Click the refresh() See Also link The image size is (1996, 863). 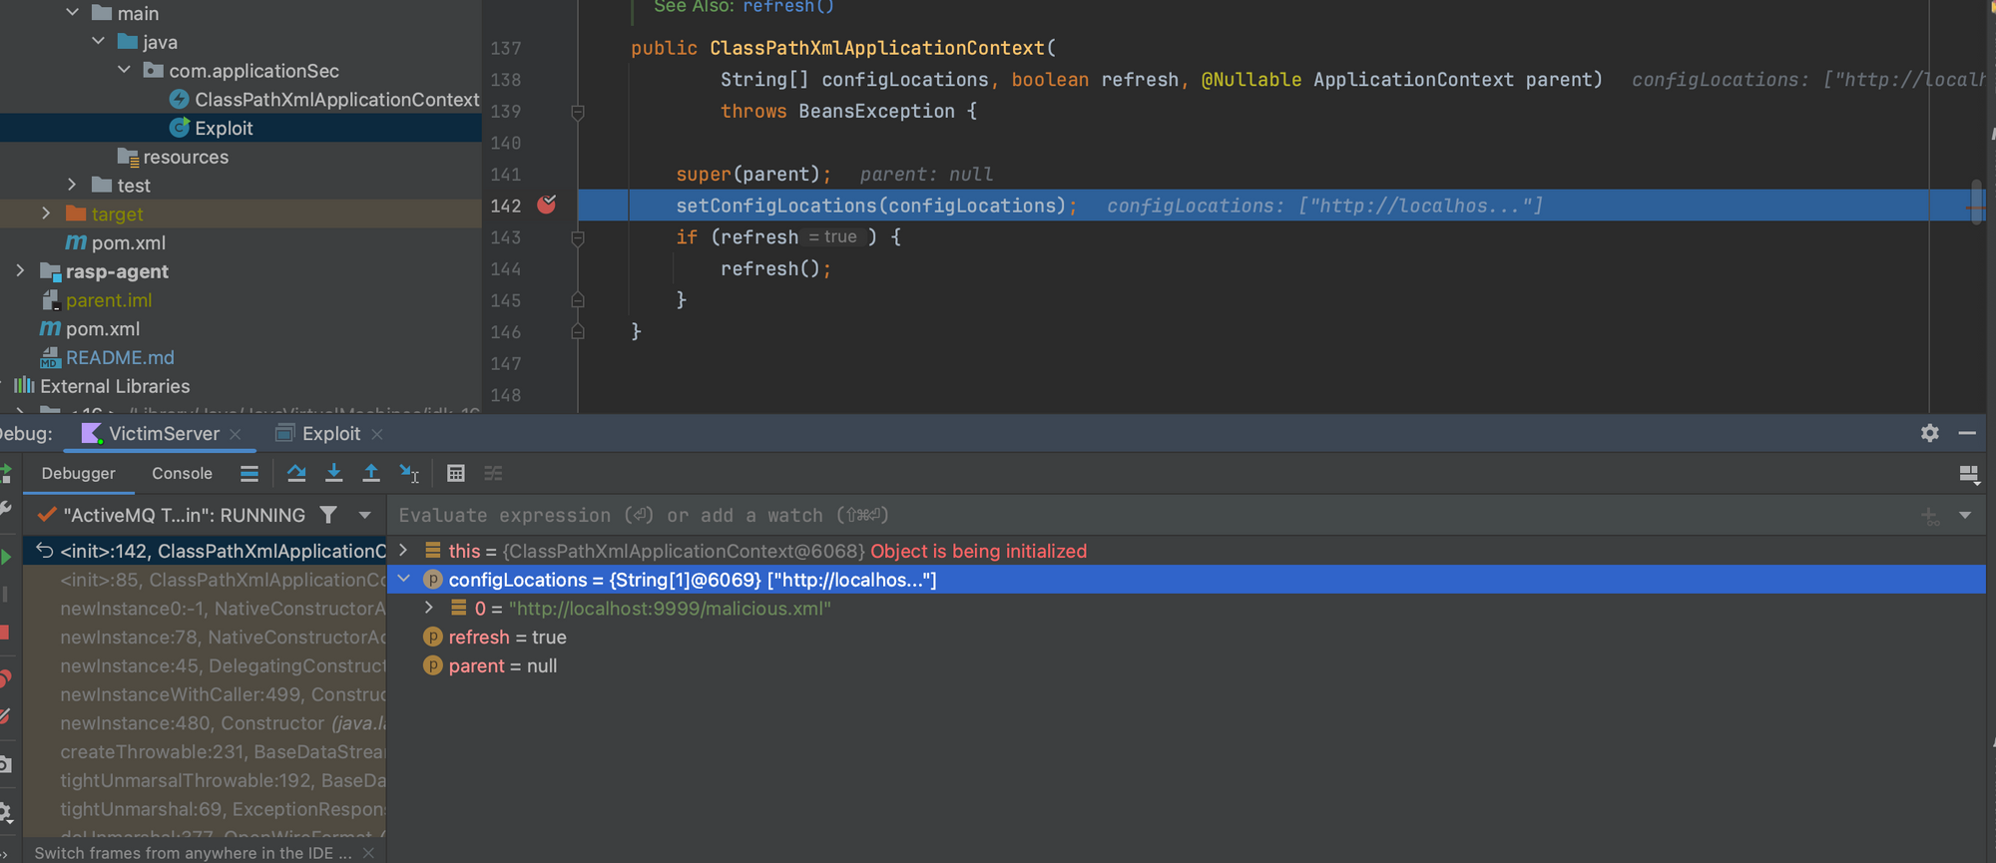tap(788, 7)
